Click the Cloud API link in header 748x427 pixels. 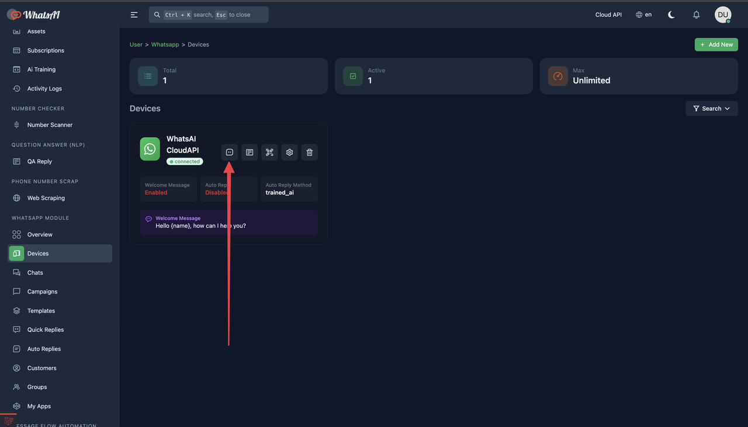click(x=608, y=15)
